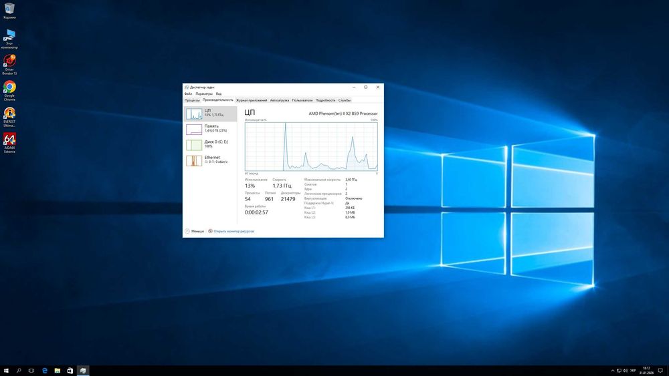Open File Explorer from the taskbar

(57, 371)
